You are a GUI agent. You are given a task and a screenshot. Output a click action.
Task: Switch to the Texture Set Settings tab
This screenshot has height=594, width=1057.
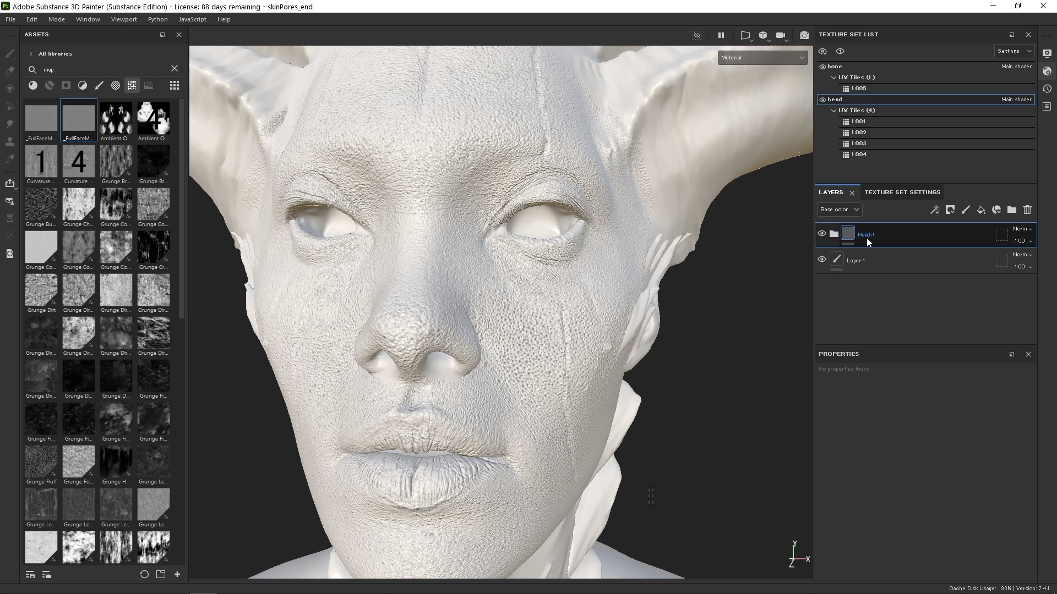click(x=902, y=192)
